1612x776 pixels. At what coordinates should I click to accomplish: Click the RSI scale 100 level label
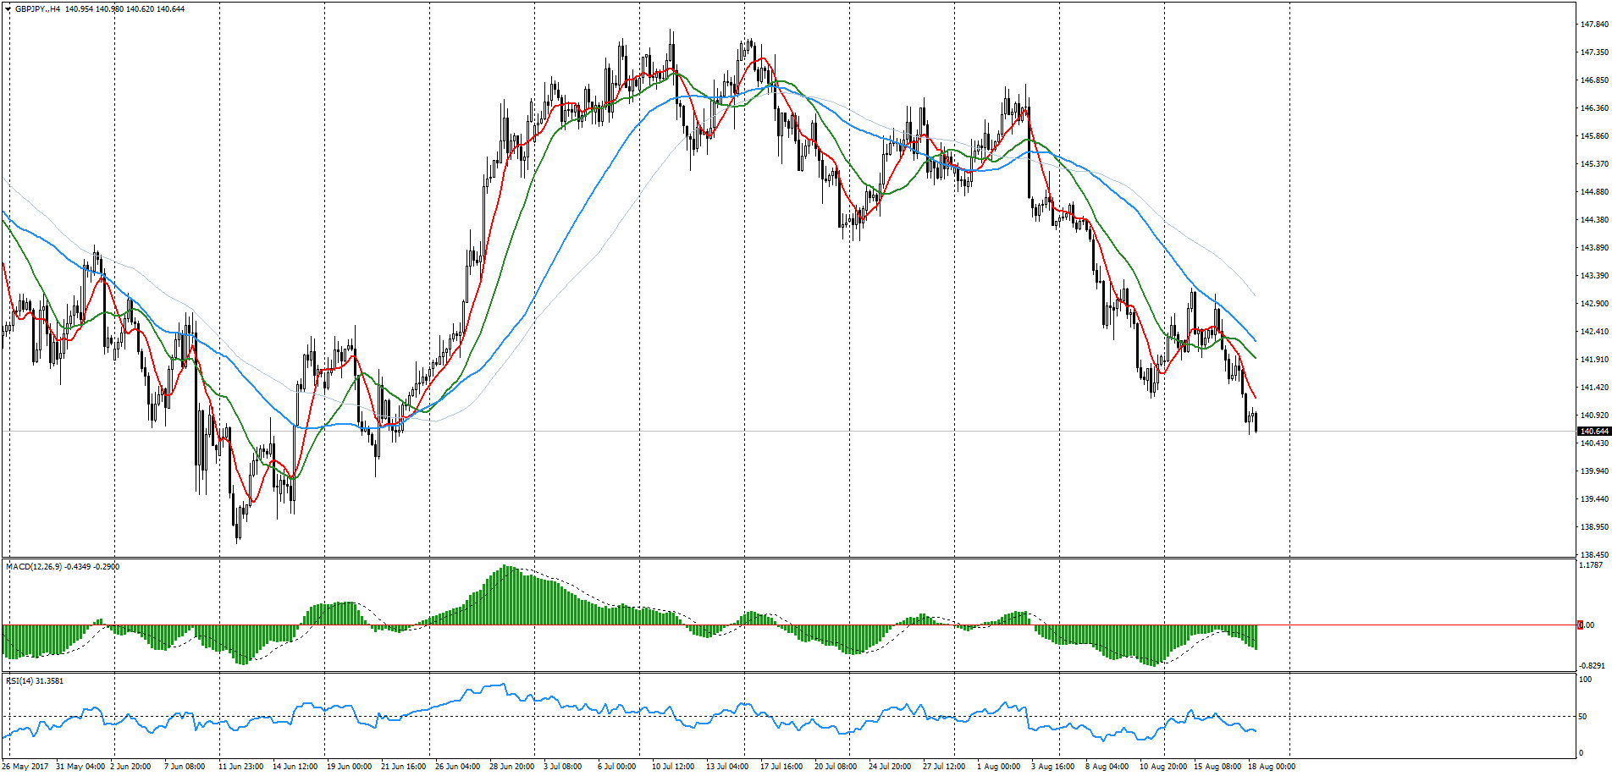(x=1585, y=679)
